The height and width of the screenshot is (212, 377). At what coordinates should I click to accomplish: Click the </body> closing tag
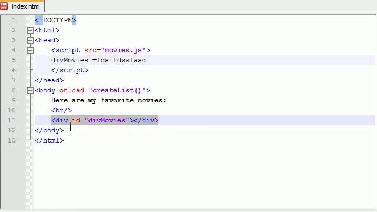[x=49, y=130]
